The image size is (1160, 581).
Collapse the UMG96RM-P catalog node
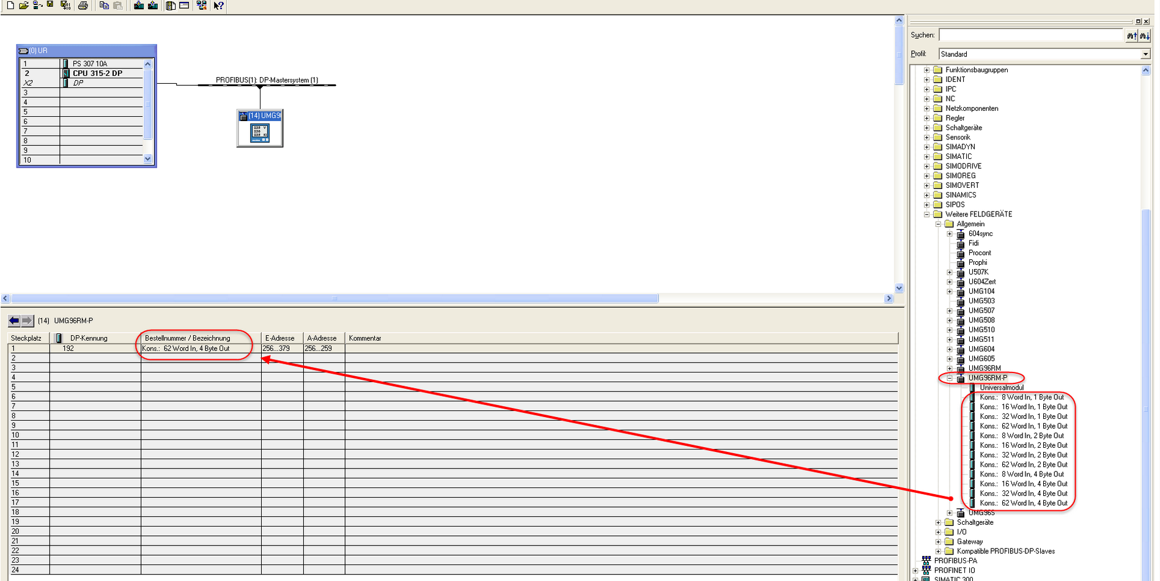click(x=950, y=379)
